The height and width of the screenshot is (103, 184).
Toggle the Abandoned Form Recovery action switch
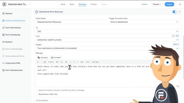point(175,12)
